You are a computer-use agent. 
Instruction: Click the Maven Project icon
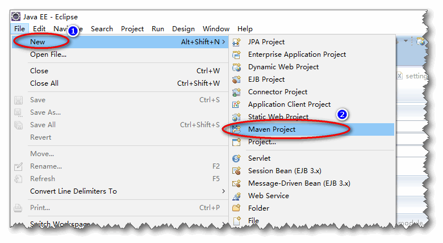click(x=236, y=129)
